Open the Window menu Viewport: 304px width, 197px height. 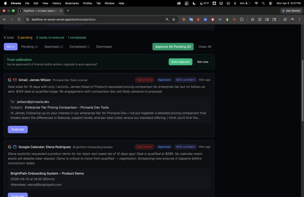point(109,3)
